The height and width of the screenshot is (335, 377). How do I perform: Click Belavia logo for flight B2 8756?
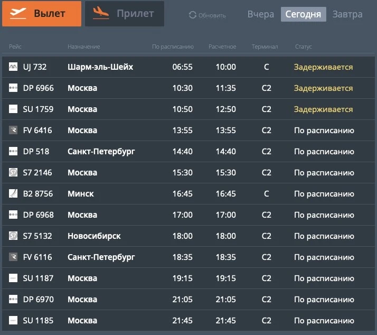[13, 194]
